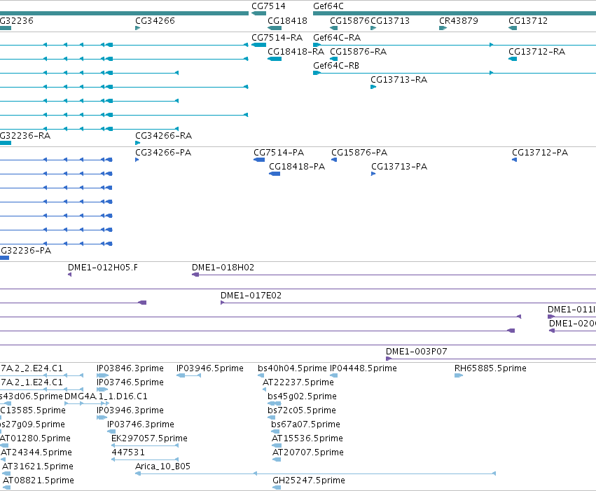Open the bs40h04.5prime EST label

coord(292,368)
